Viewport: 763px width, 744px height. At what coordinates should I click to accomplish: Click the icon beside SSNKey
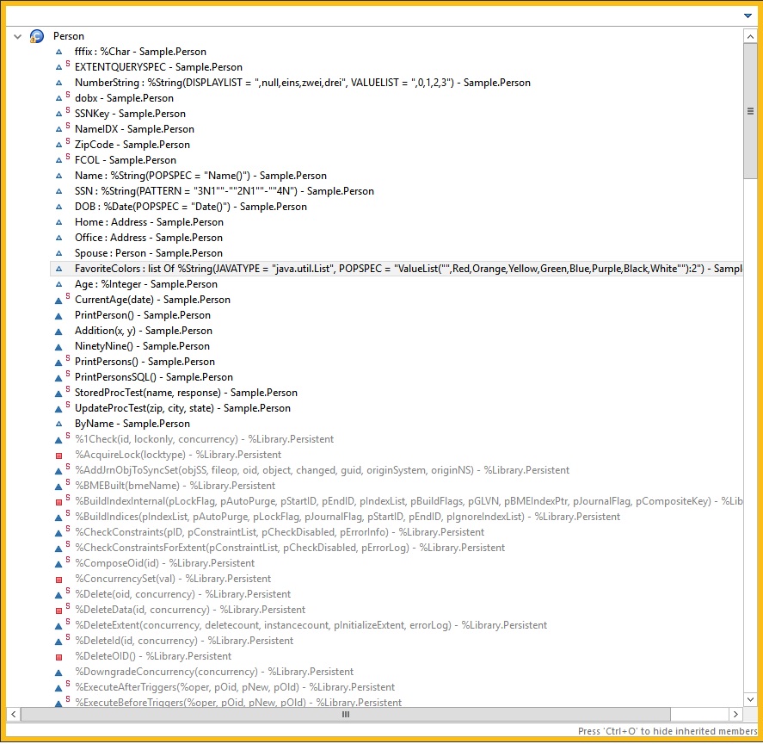click(x=58, y=114)
